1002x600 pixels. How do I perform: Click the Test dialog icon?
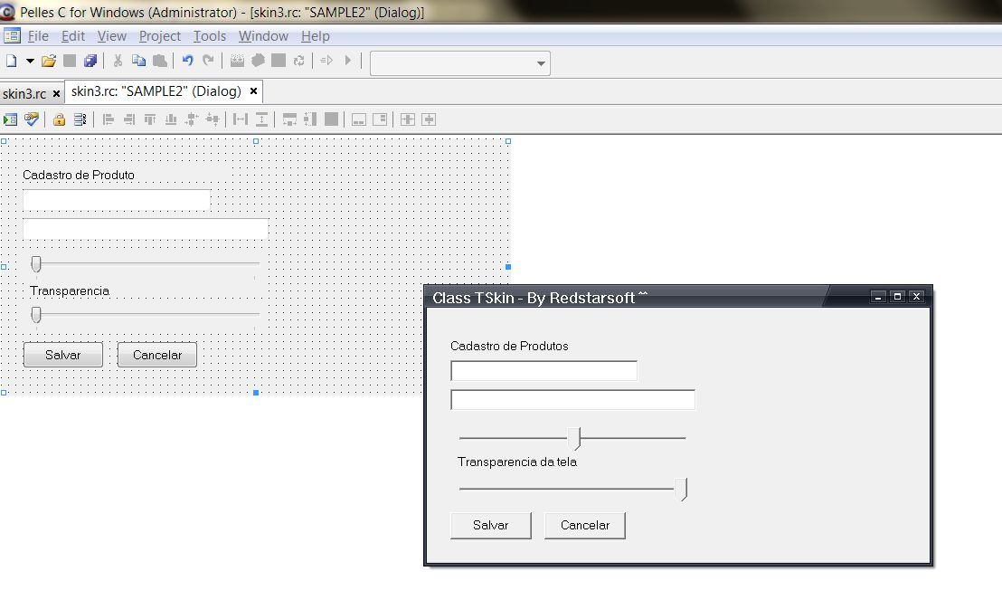click(10, 119)
